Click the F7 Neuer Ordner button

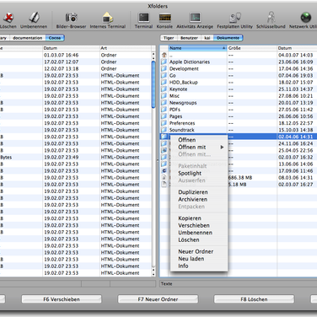point(158,299)
